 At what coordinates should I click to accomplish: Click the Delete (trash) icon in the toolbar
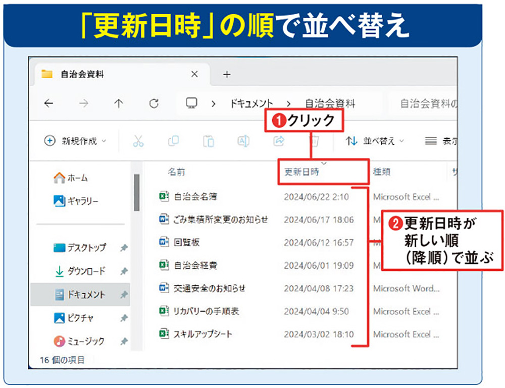click(x=313, y=142)
